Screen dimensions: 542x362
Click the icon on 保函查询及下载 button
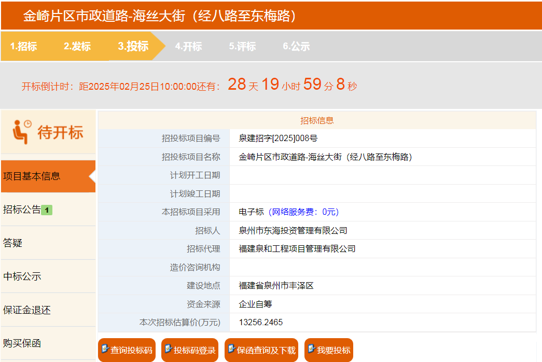(x=231, y=349)
